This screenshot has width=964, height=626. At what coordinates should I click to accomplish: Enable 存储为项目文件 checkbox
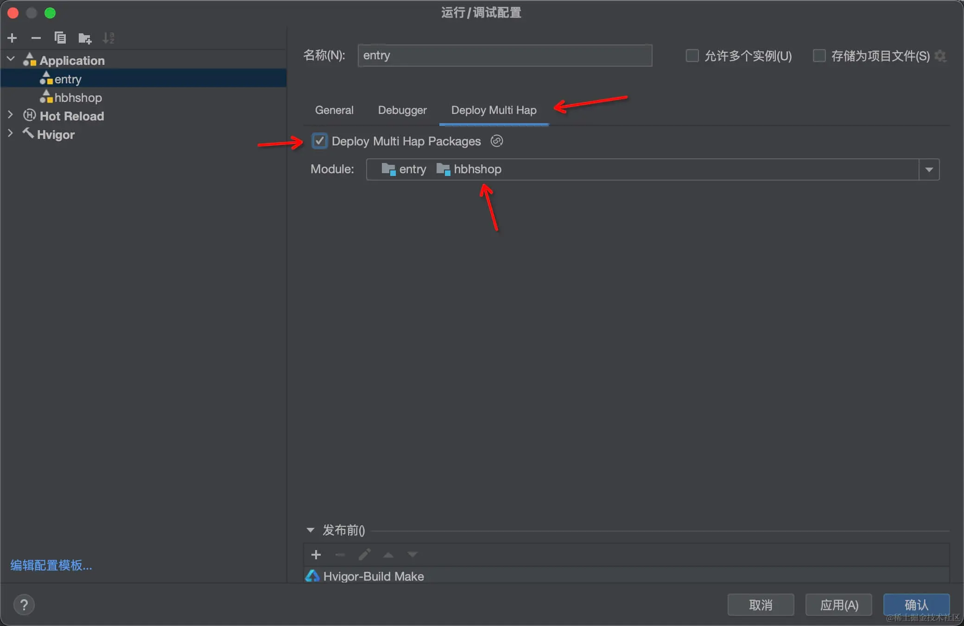pyautogui.click(x=819, y=56)
